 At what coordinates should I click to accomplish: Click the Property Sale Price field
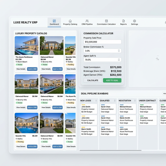coord(102,42)
